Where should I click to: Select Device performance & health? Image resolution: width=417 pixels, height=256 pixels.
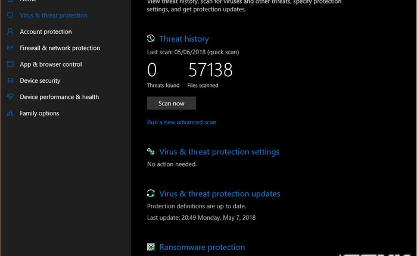pos(60,97)
